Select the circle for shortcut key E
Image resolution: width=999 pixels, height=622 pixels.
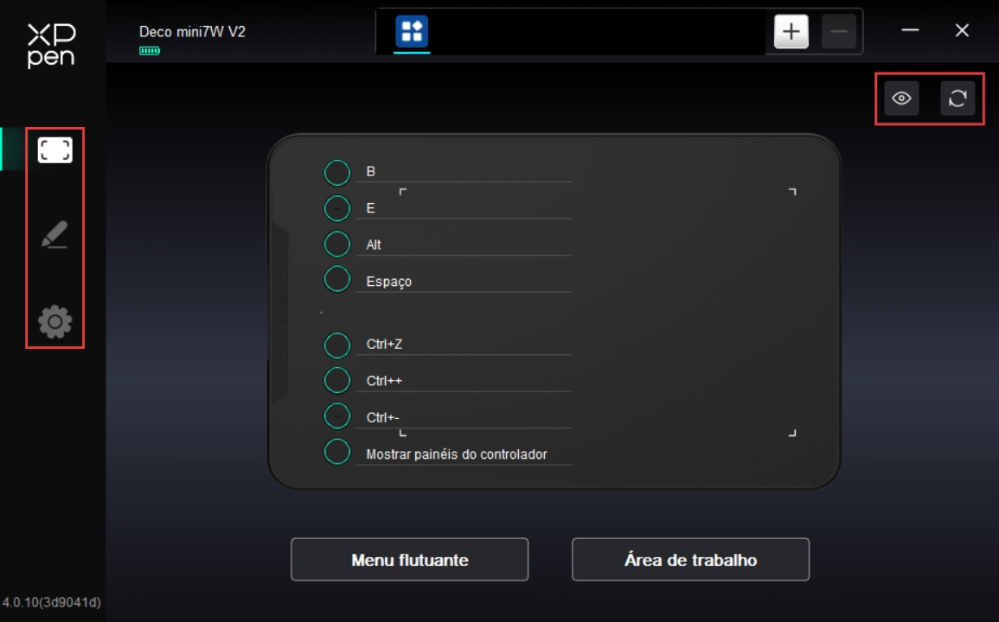tap(336, 209)
